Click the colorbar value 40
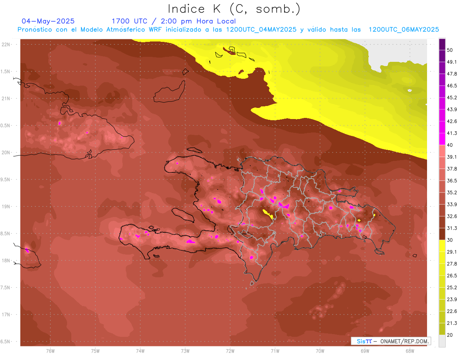460x356 pixels. 450,145
